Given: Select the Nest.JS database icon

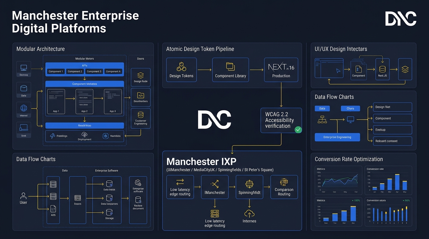Looking at the screenshot, I should [x=383, y=69].
